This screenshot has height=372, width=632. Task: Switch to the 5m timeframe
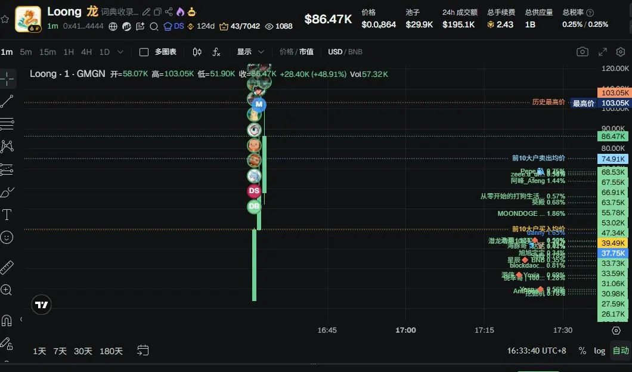pos(26,52)
